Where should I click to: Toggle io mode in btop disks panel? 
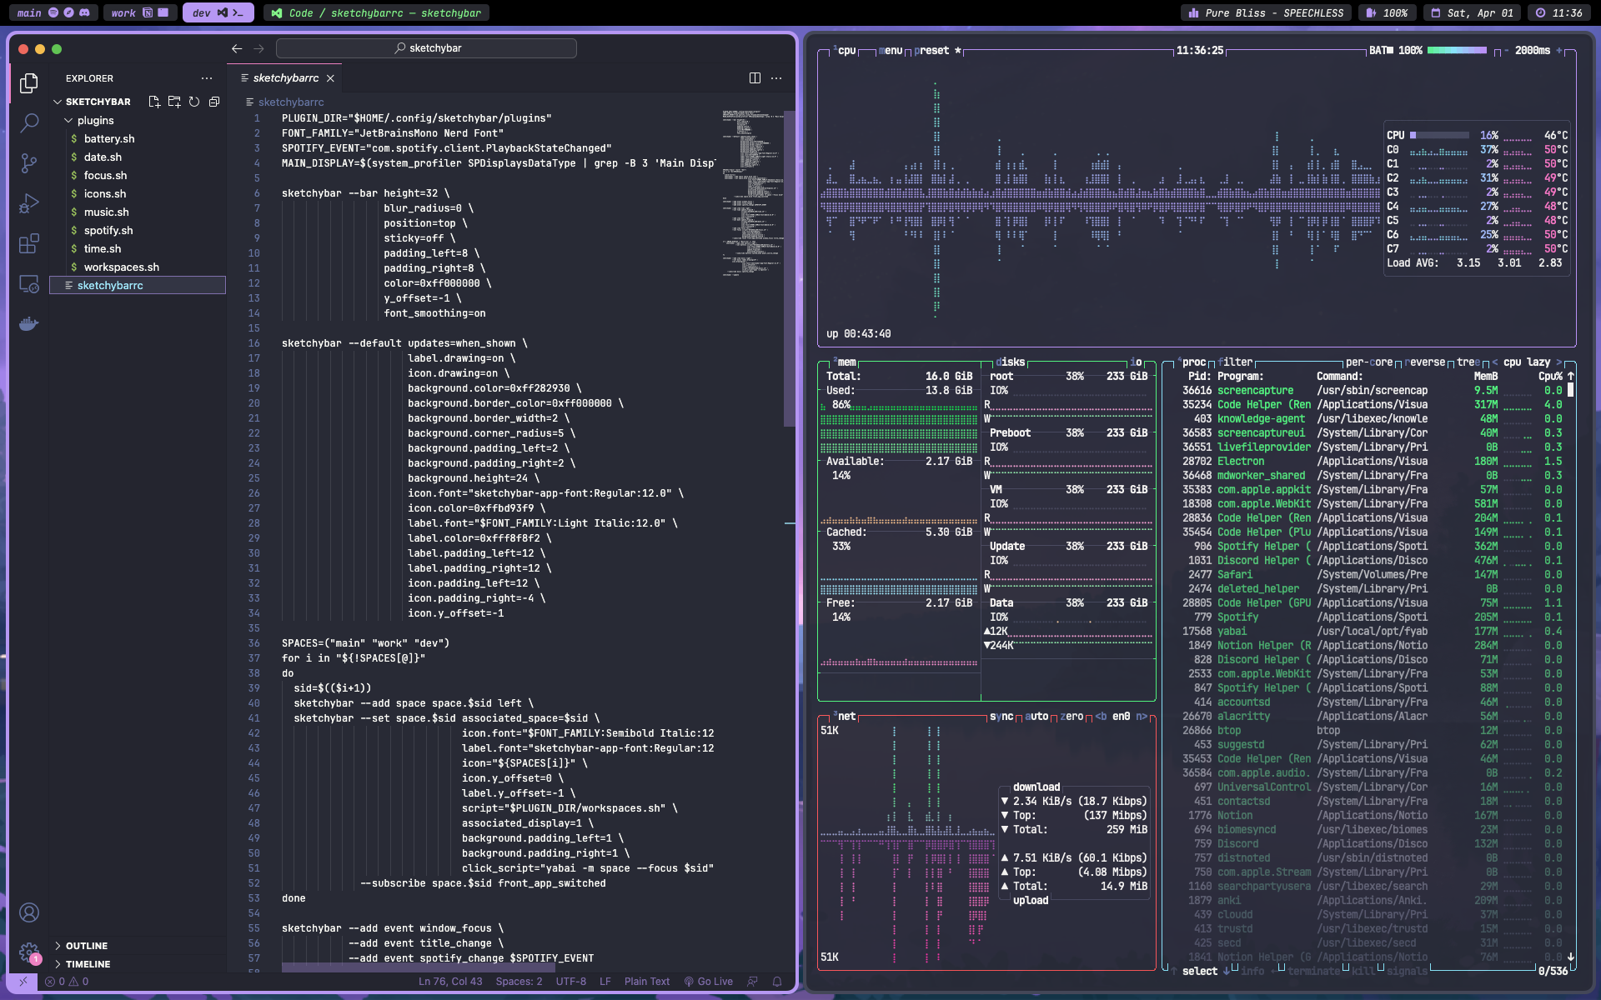[x=1137, y=362]
